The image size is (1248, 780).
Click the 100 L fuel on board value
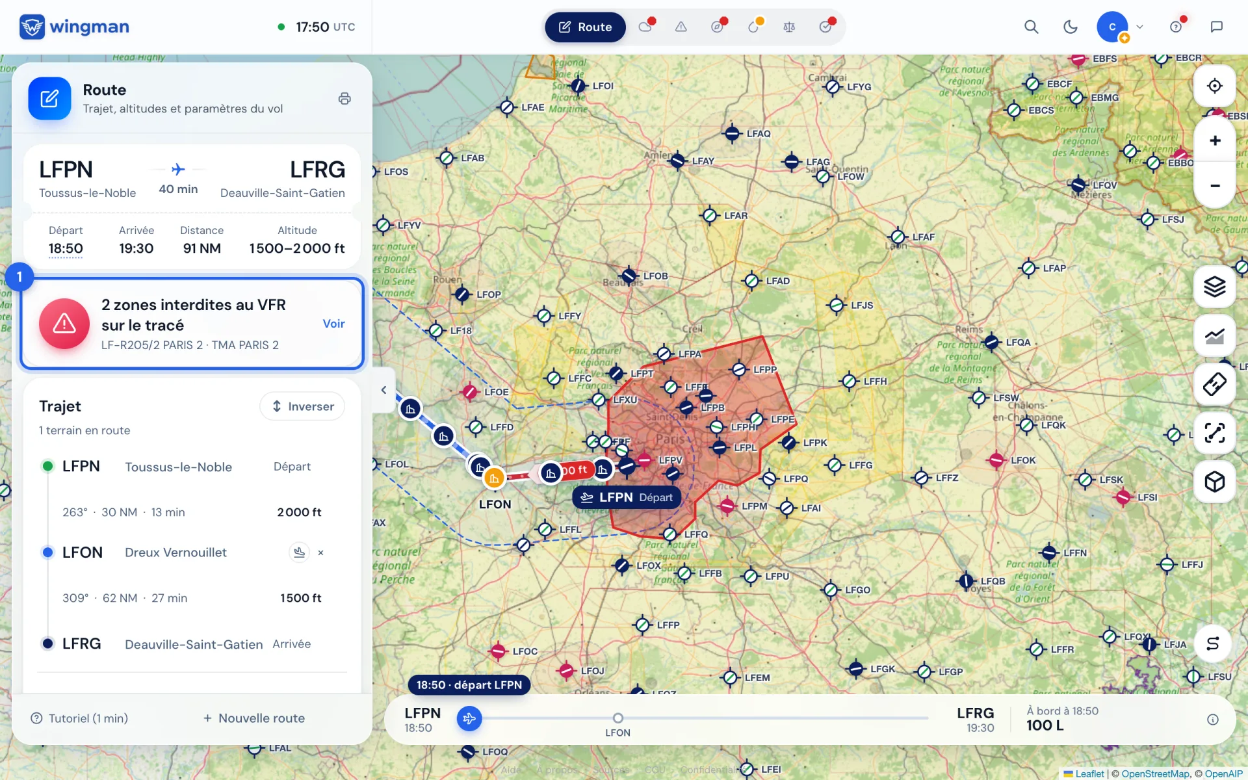click(x=1045, y=726)
